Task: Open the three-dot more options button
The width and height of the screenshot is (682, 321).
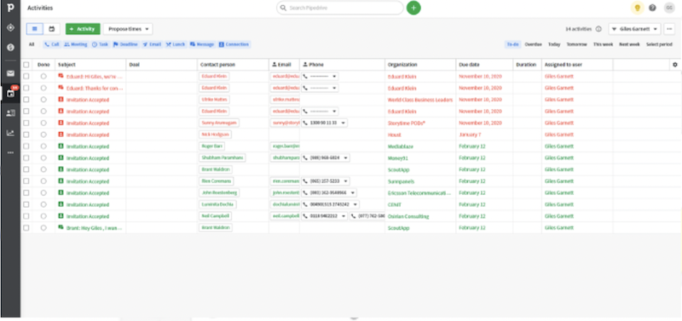Action: [x=669, y=29]
